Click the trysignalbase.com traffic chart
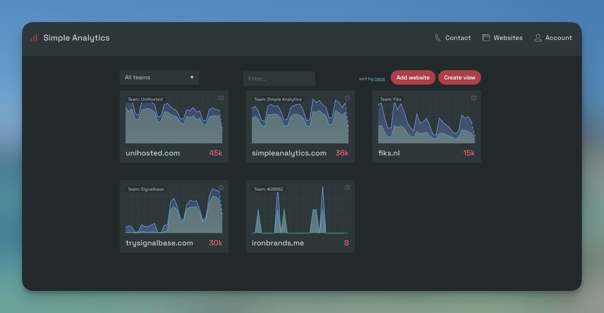Viewport: 604px width, 313px height. tap(174, 210)
